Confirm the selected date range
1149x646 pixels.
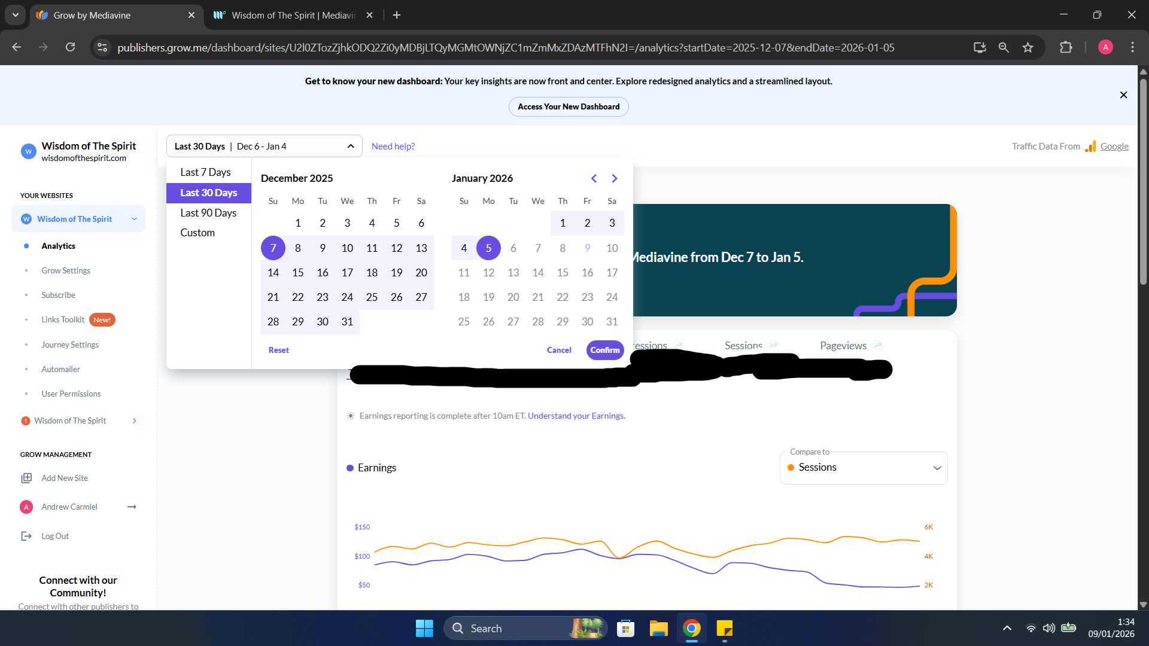coord(605,350)
